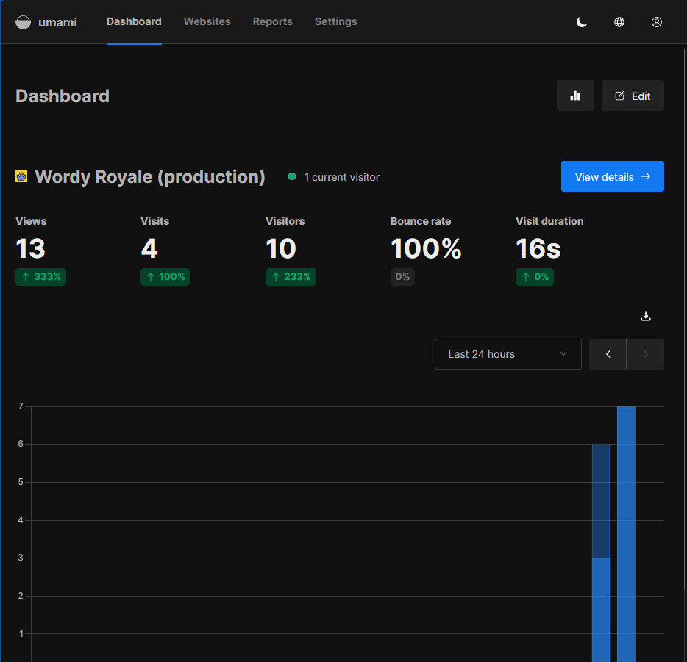Click the umami logo icon
The image size is (687, 662).
24,22
